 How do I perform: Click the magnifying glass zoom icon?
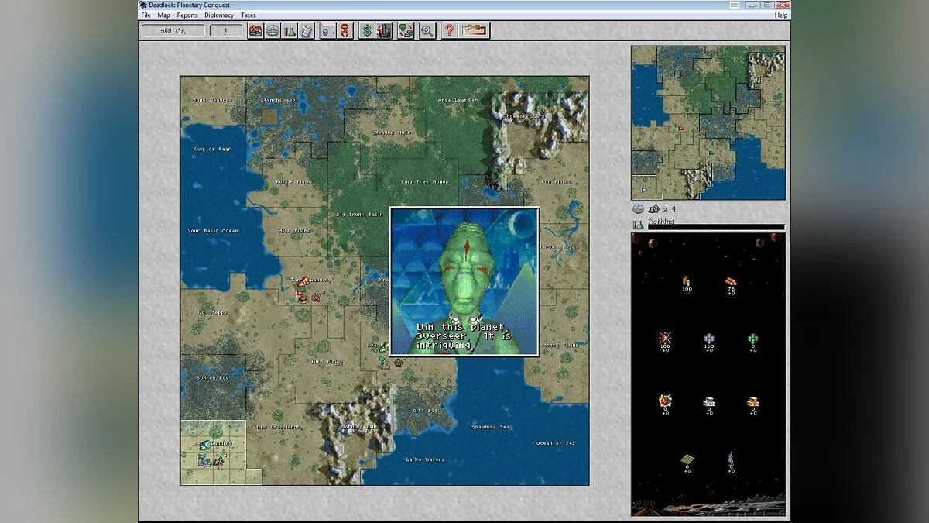(x=427, y=31)
